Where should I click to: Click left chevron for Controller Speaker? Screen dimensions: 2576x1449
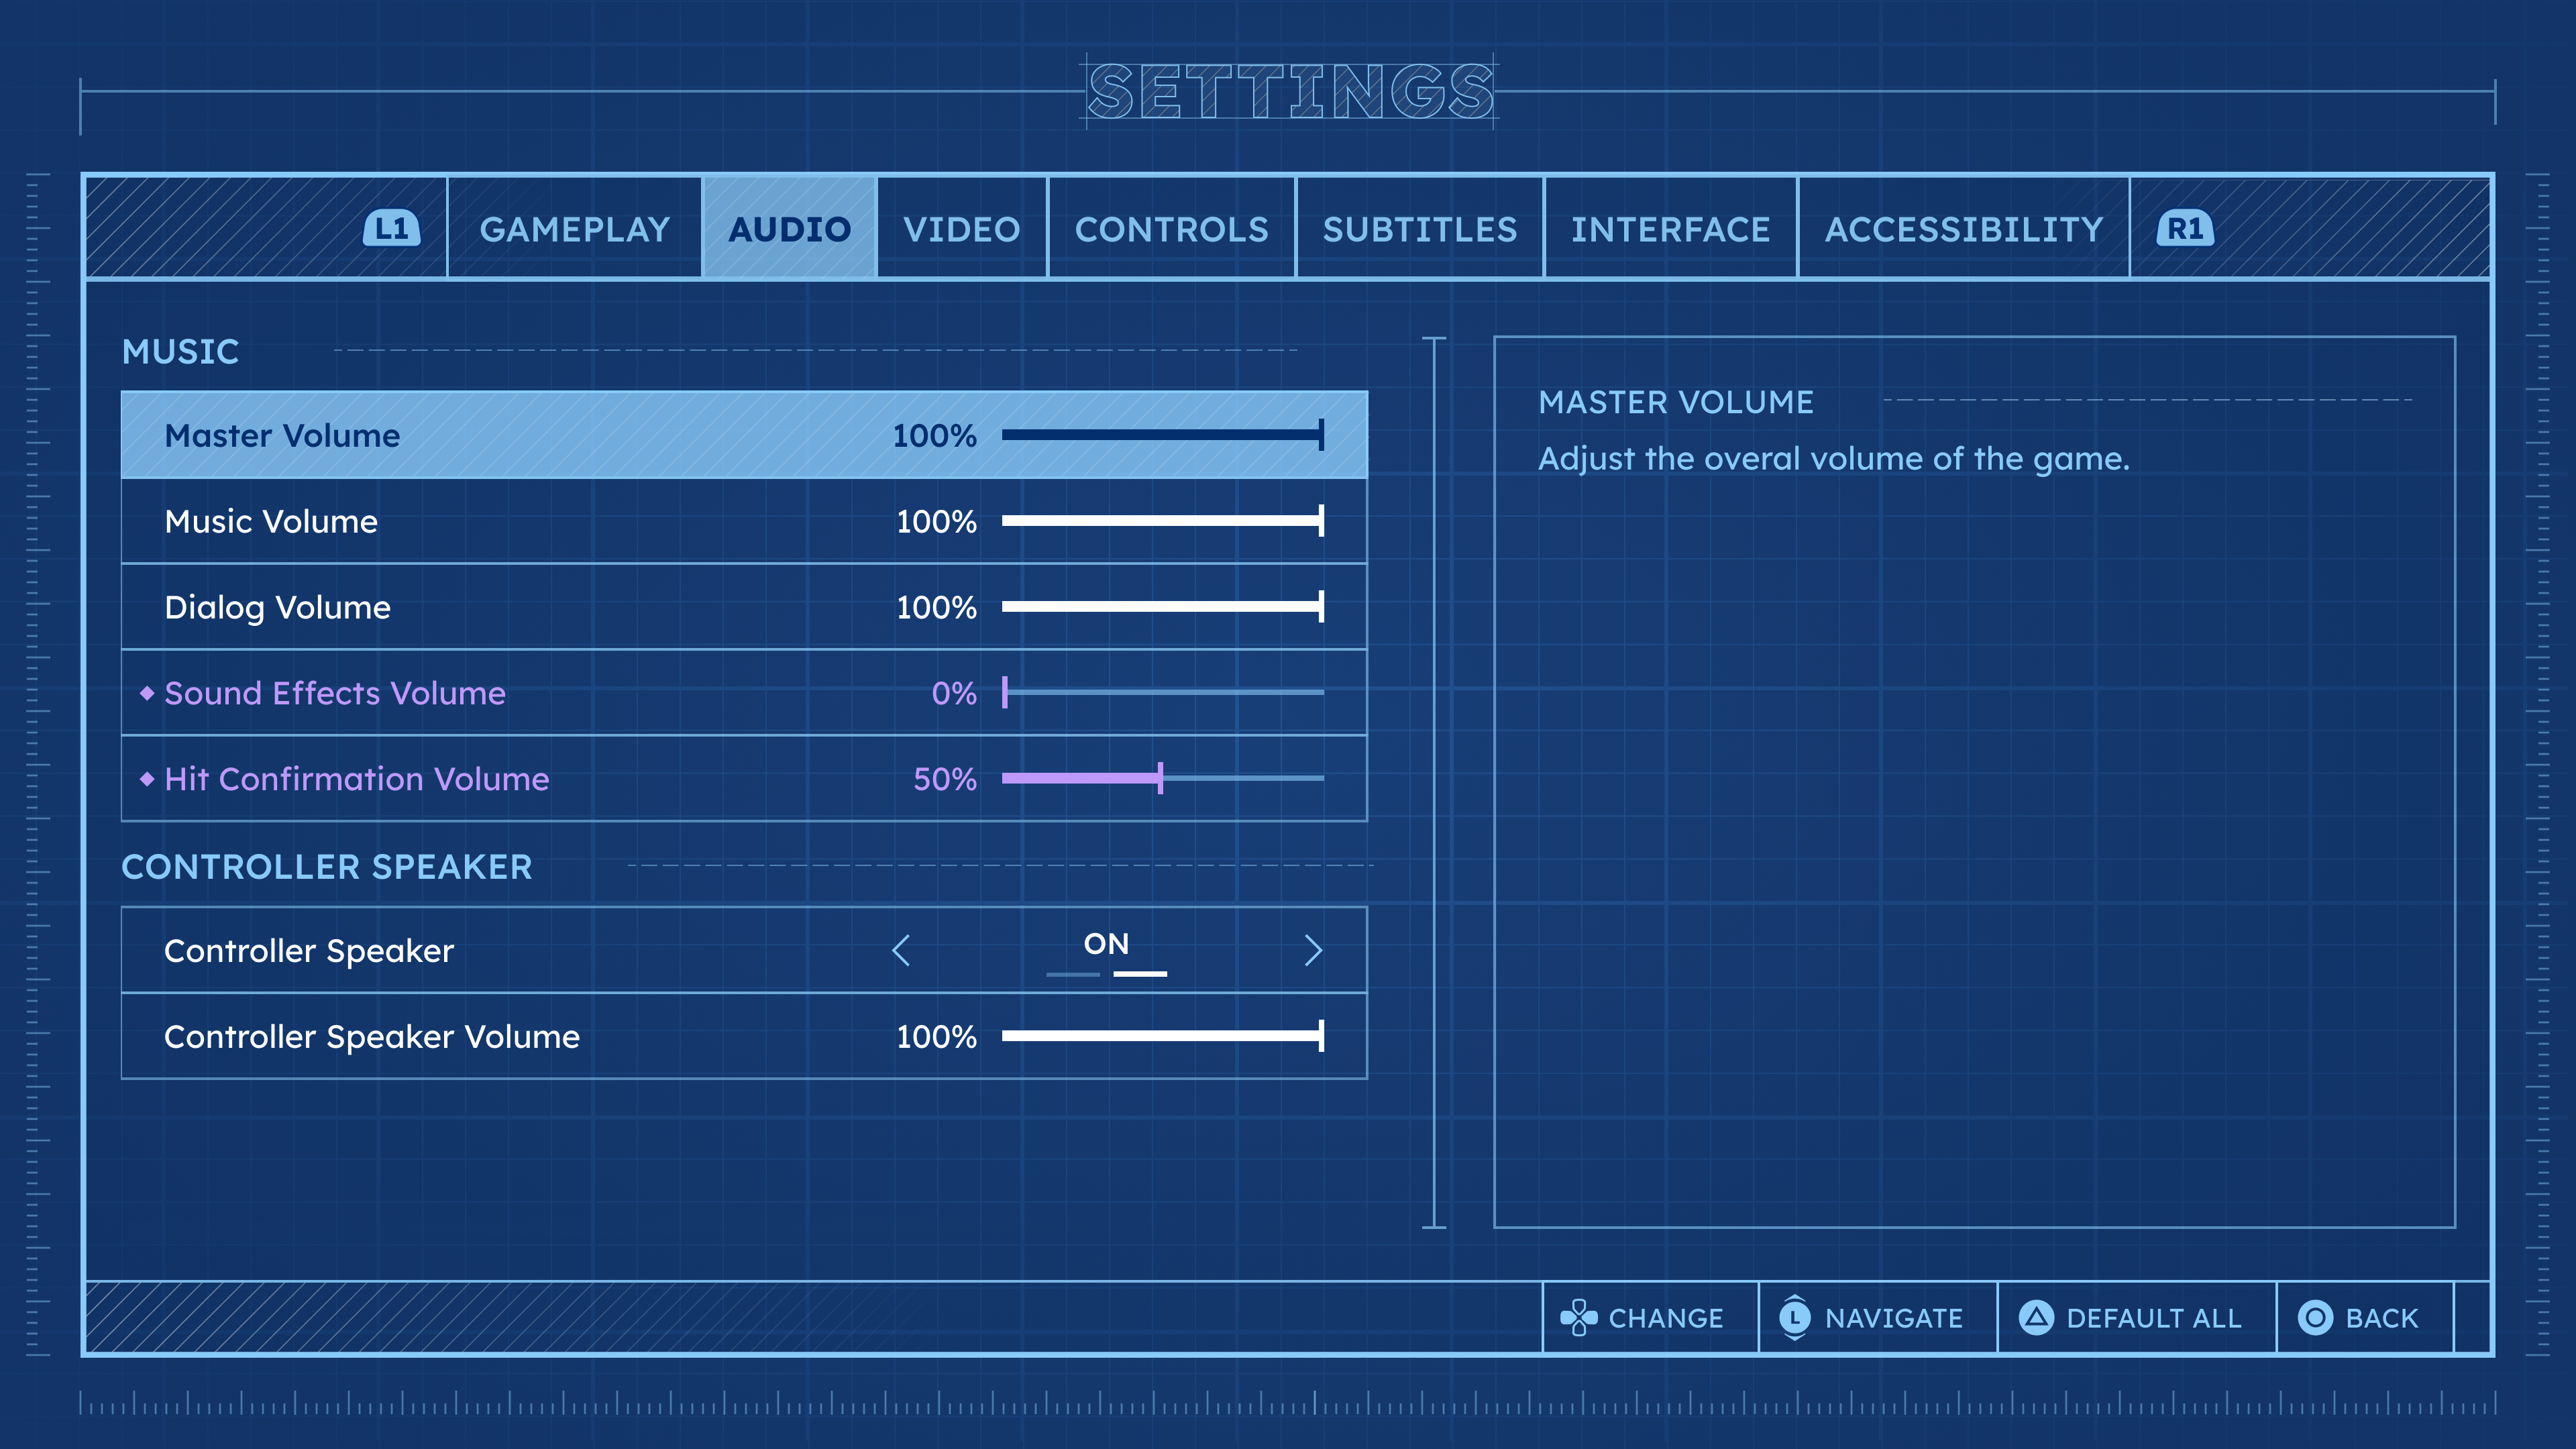pyautogui.click(x=901, y=950)
